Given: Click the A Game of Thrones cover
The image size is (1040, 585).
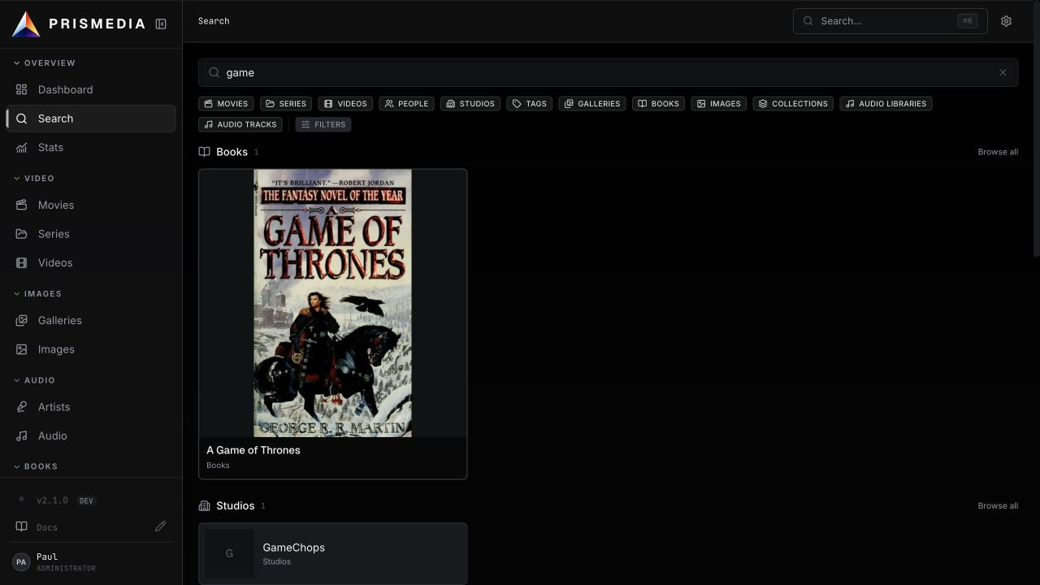Looking at the screenshot, I should point(333,303).
